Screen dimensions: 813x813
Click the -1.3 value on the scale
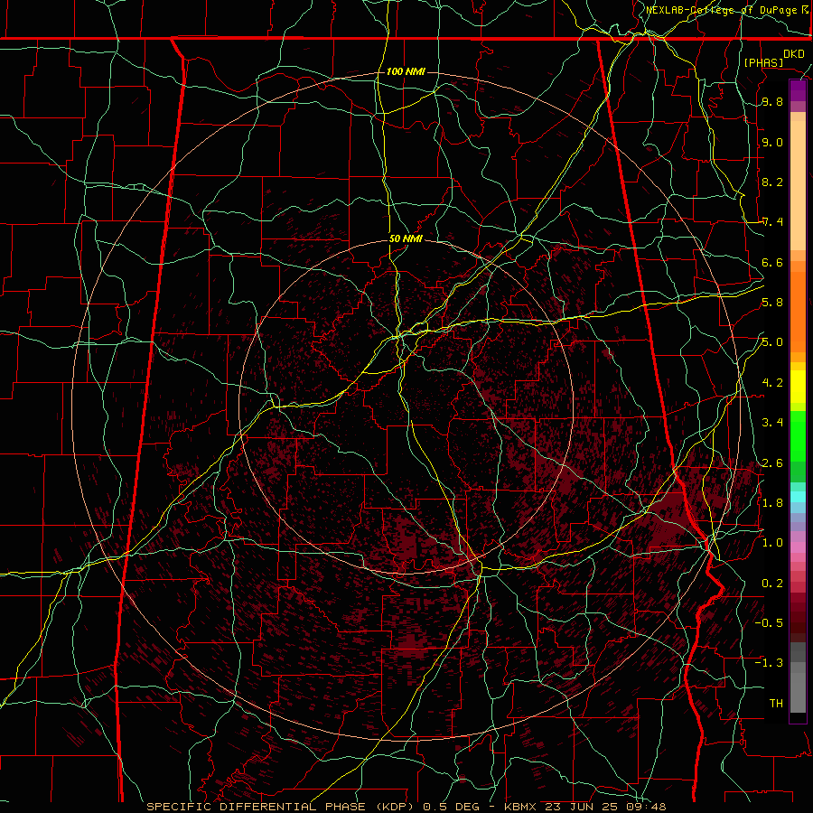pos(769,663)
